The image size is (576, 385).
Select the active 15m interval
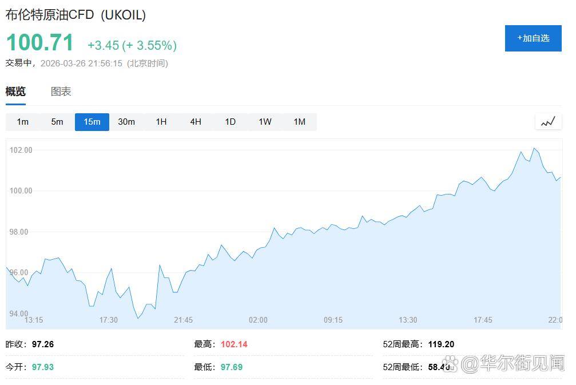92,122
